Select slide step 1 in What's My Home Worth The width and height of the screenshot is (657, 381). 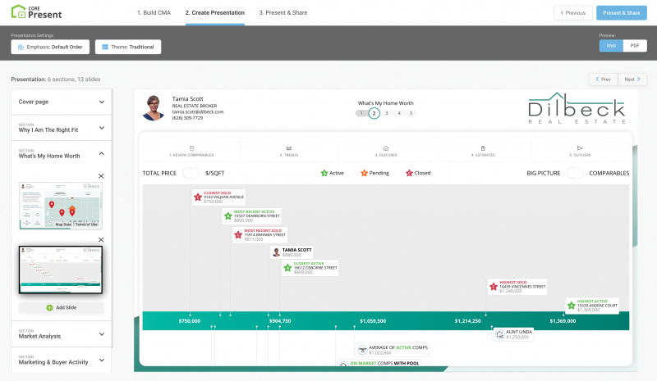[x=361, y=113]
